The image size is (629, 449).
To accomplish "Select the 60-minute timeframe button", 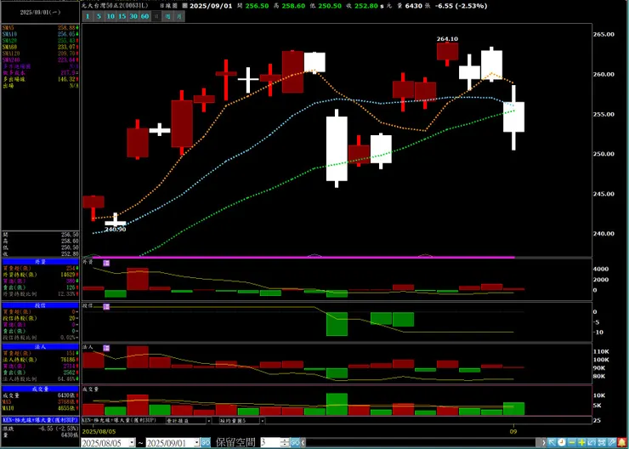I will [x=144, y=16].
